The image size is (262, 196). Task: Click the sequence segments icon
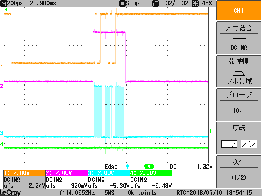(x=156, y=4)
